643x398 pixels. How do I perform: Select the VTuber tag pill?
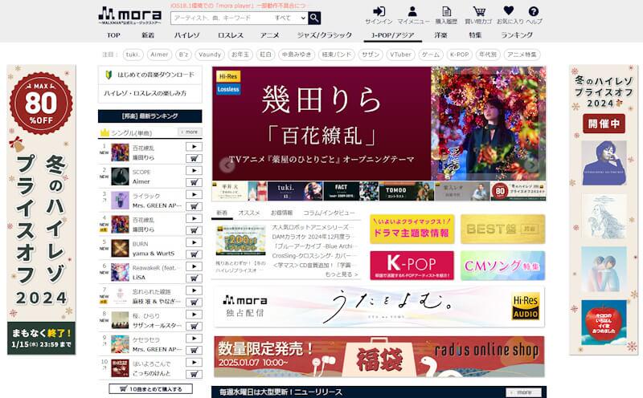click(x=400, y=55)
